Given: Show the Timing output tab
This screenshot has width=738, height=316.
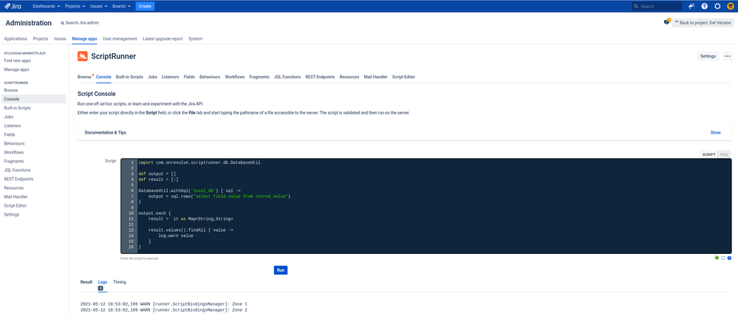Looking at the screenshot, I should (x=120, y=282).
